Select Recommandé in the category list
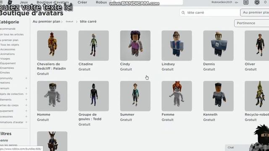 pyautogui.click(x=8, y=29)
